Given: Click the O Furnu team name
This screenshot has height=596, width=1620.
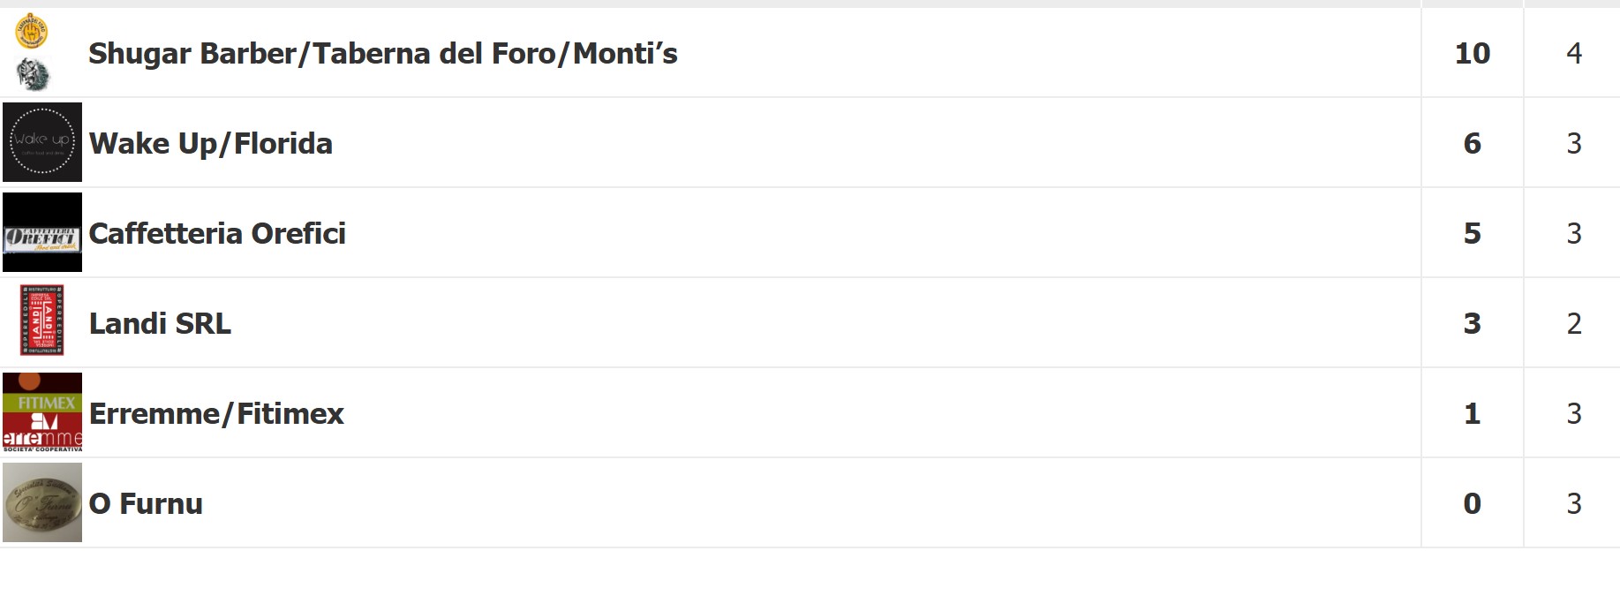Looking at the screenshot, I should [x=146, y=504].
